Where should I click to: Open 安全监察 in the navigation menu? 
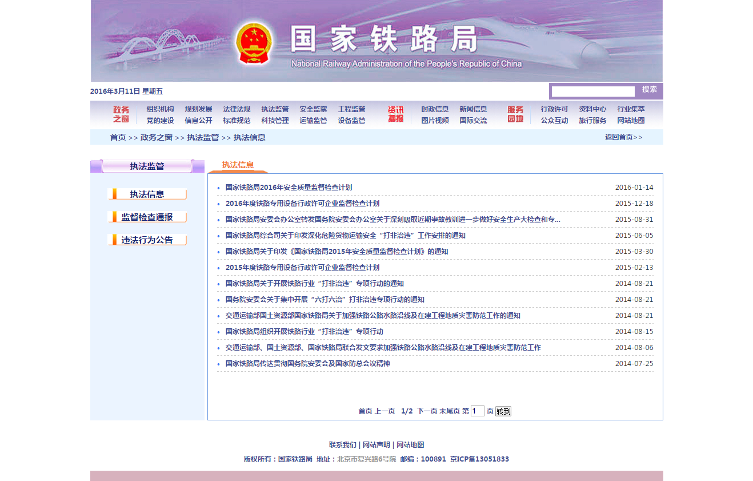(x=313, y=109)
